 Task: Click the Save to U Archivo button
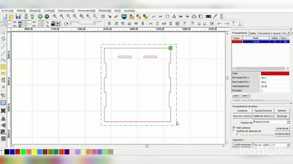[242, 116]
